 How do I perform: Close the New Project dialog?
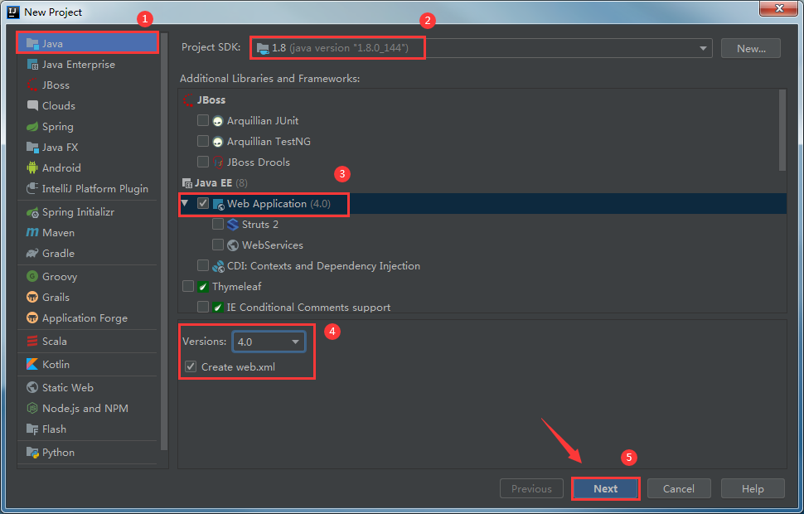tap(779, 8)
